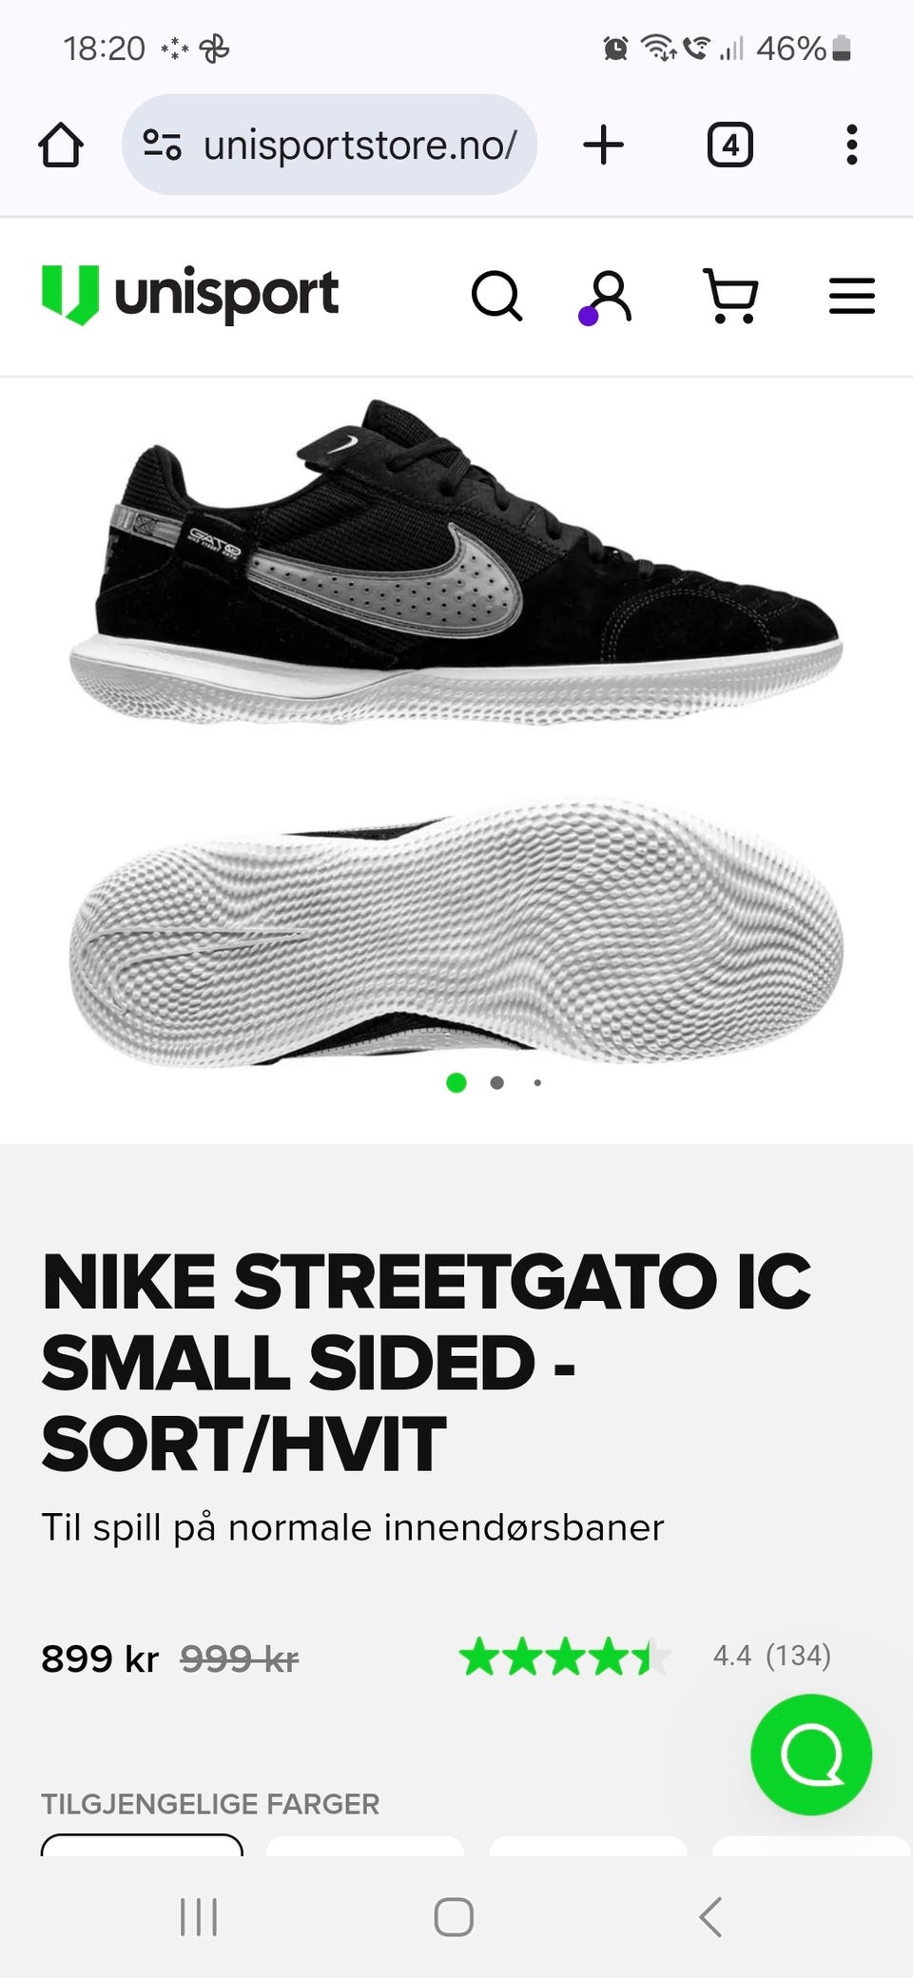The width and height of the screenshot is (913, 1978).
Task: Open the user account profile icon
Action: pyautogui.click(x=606, y=297)
